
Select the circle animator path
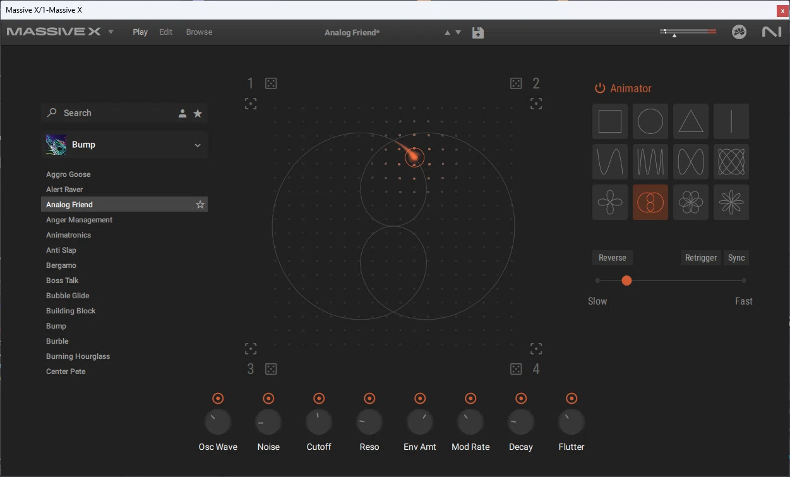click(x=650, y=121)
